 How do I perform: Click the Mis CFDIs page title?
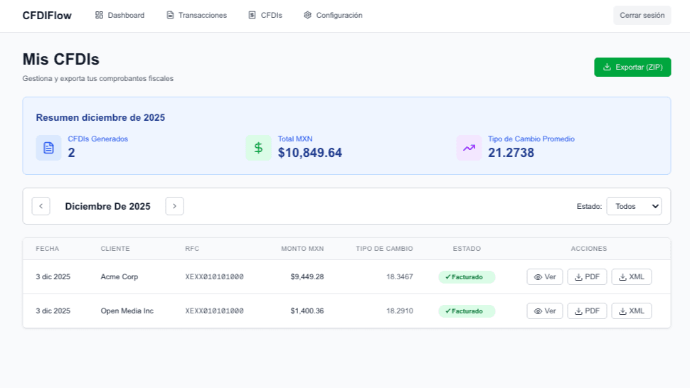pyautogui.click(x=61, y=59)
